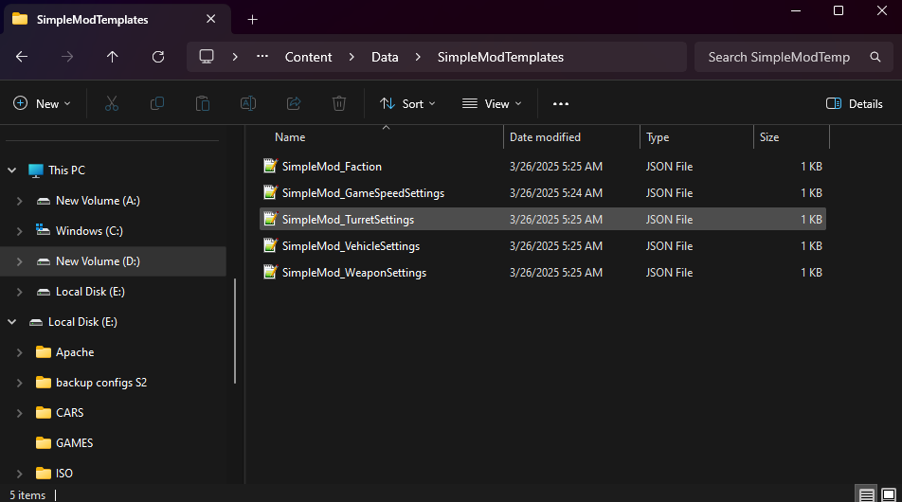Open a new File Explorer tab

[x=252, y=19]
